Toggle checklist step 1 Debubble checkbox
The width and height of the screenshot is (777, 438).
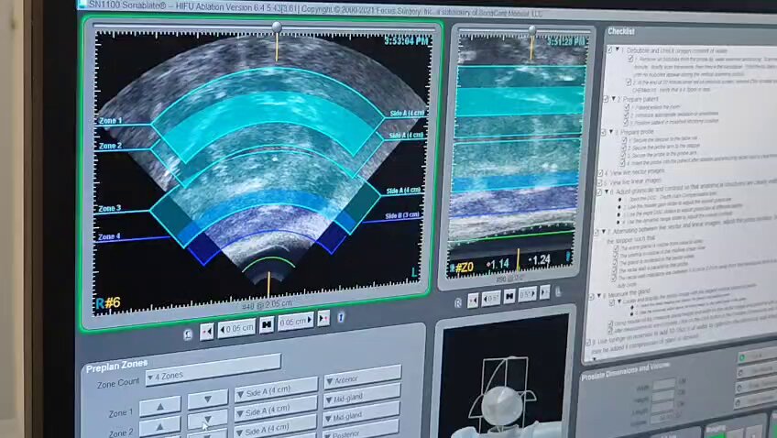(610, 50)
